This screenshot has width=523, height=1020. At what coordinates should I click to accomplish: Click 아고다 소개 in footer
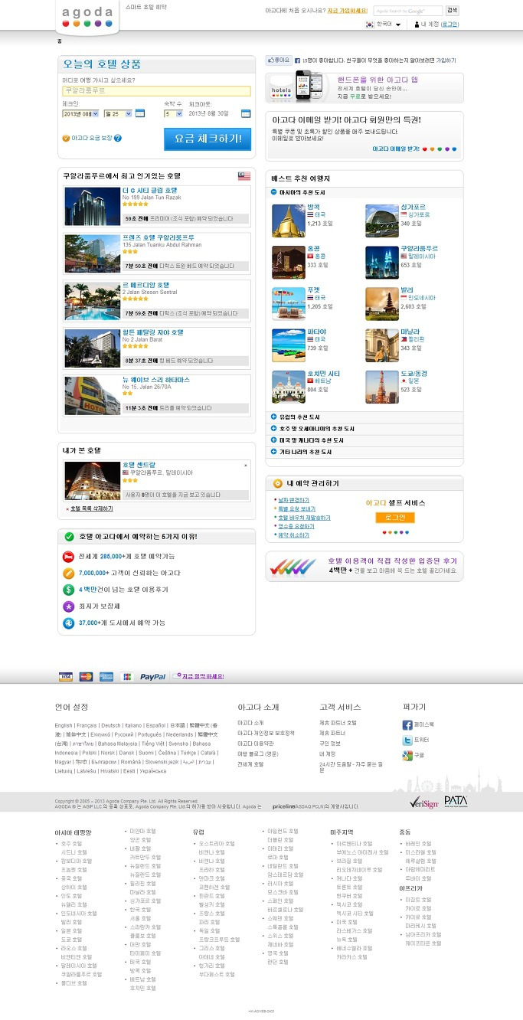pyautogui.click(x=250, y=723)
